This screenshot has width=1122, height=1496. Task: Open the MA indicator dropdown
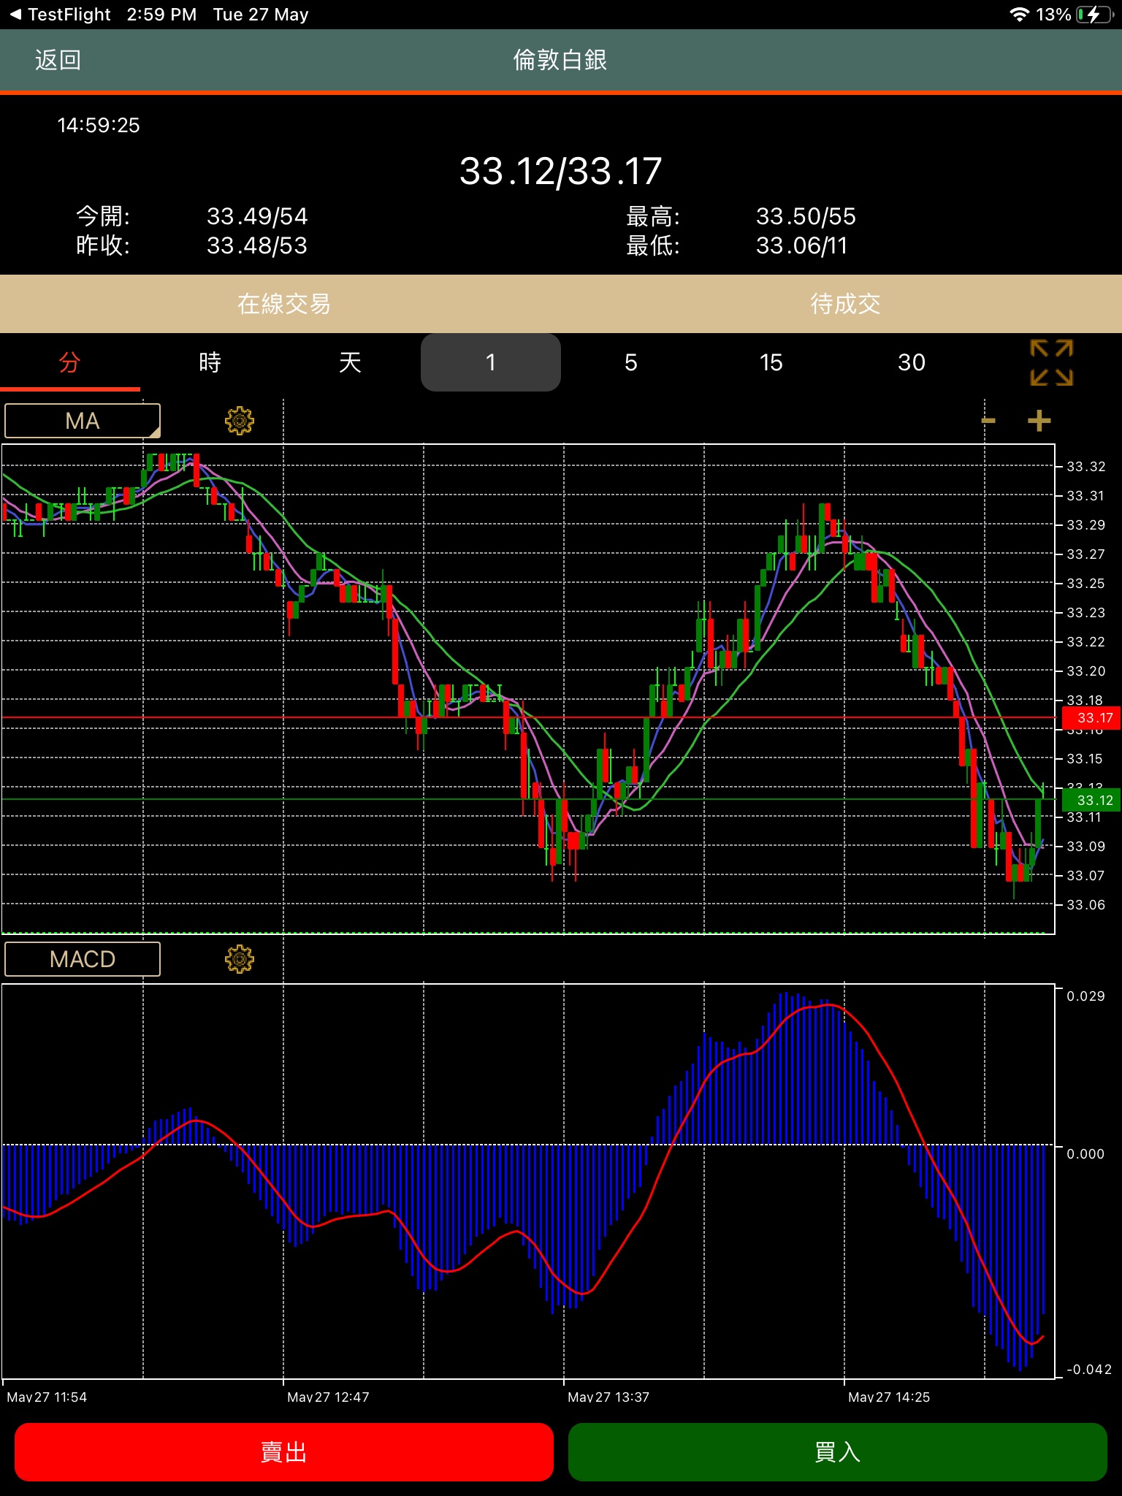[x=83, y=421]
